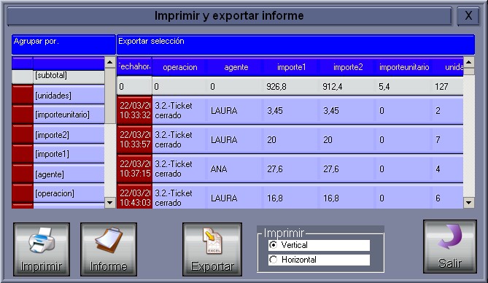
Task: Open the Informe clipboard button
Action: pyautogui.click(x=109, y=249)
